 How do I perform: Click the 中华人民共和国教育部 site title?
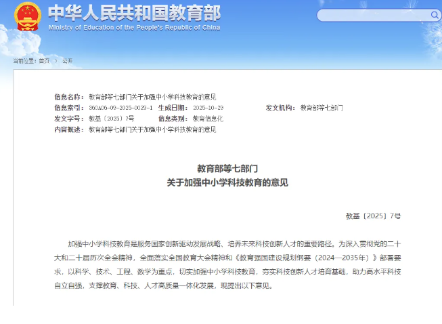[134, 13]
